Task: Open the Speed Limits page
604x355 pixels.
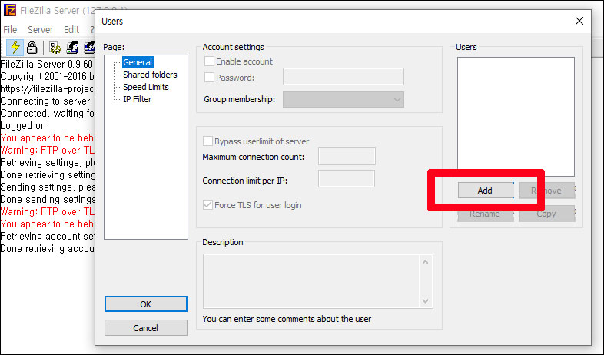Action: pos(145,87)
